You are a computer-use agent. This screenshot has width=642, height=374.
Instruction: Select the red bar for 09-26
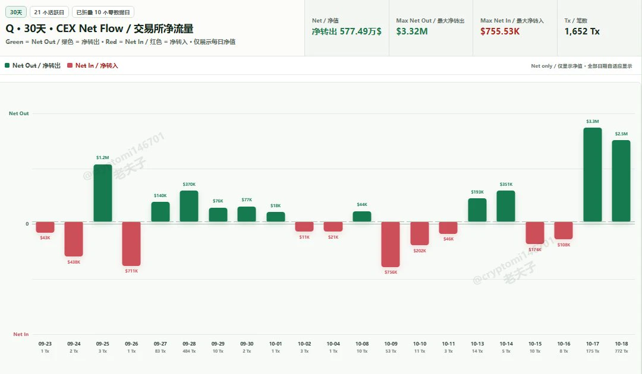[x=131, y=244]
